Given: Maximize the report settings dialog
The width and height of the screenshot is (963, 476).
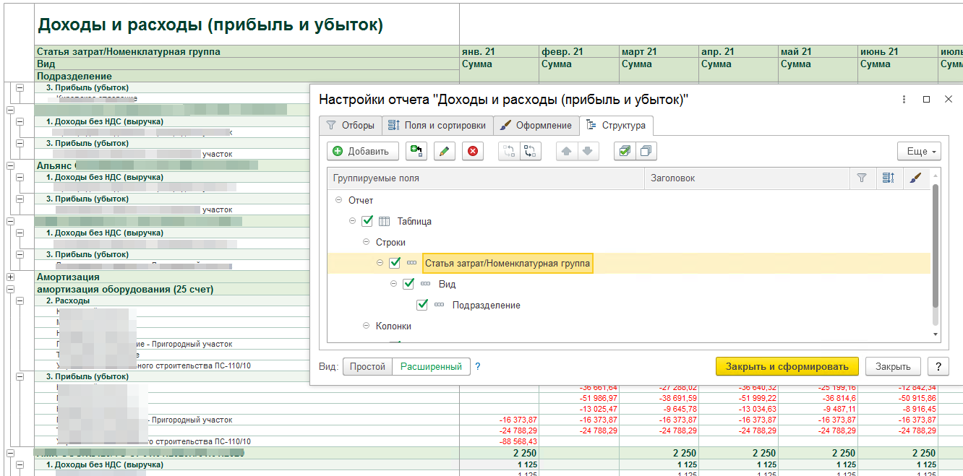Looking at the screenshot, I should point(926,100).
